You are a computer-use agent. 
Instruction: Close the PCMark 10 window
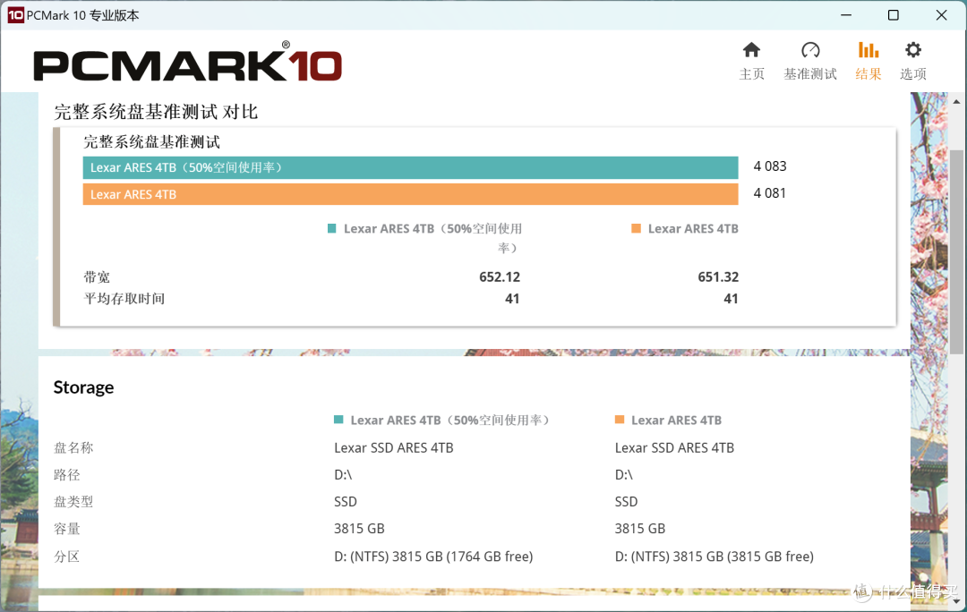[x=941, y=15]
